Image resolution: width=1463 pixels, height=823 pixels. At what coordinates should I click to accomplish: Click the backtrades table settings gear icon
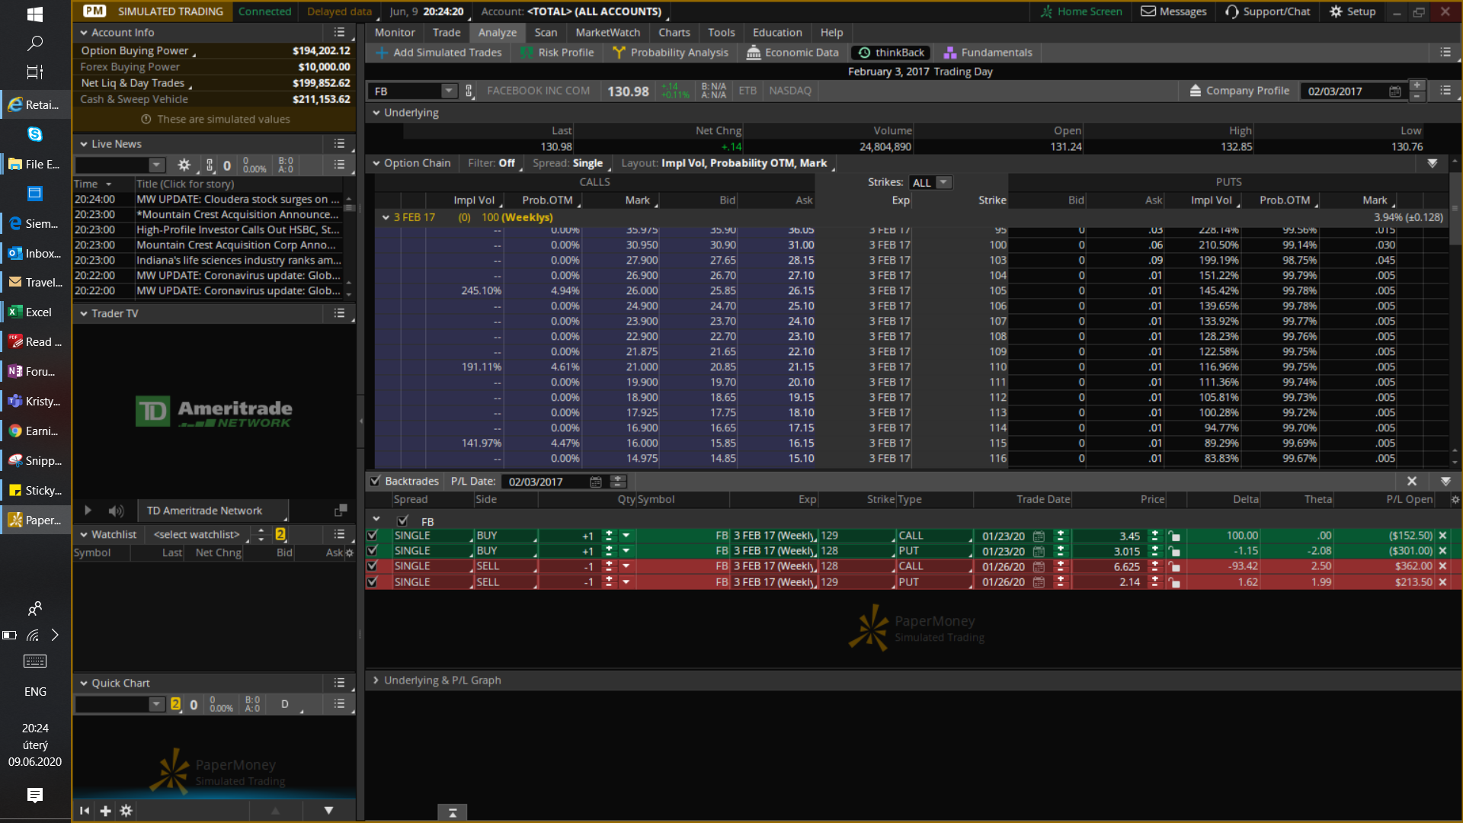[1455, 500]
